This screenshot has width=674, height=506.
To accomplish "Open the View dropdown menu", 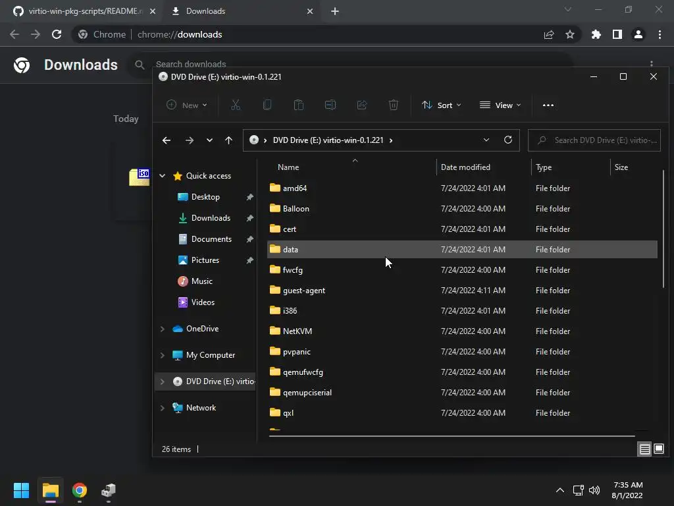I will click(x=500, y=105).
